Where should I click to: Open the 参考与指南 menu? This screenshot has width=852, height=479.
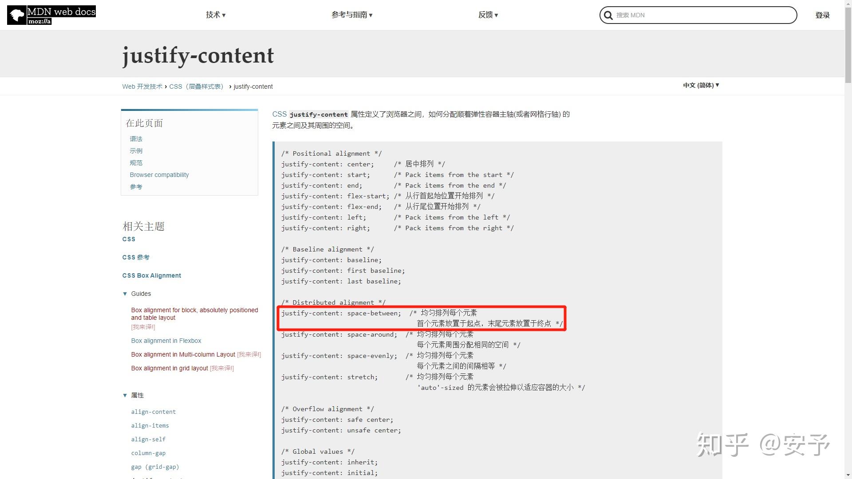[352, 15]
